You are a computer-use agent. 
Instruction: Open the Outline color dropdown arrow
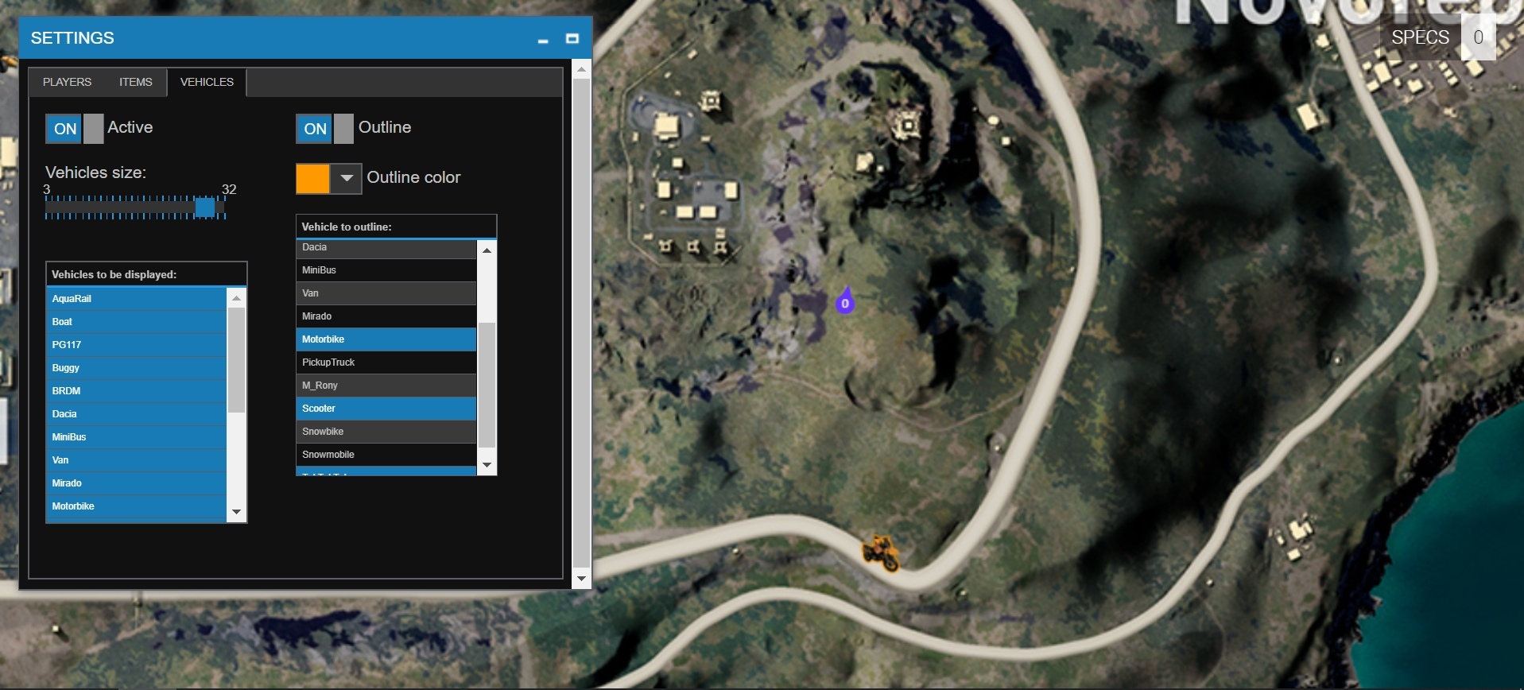pos(347,178)
